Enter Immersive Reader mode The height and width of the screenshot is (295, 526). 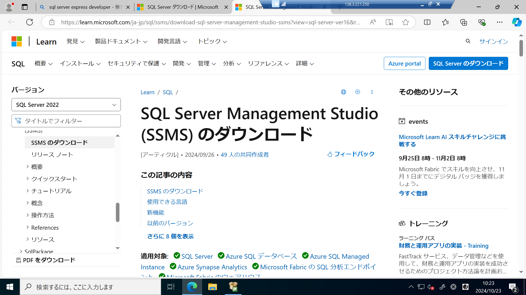coord(389,22)
